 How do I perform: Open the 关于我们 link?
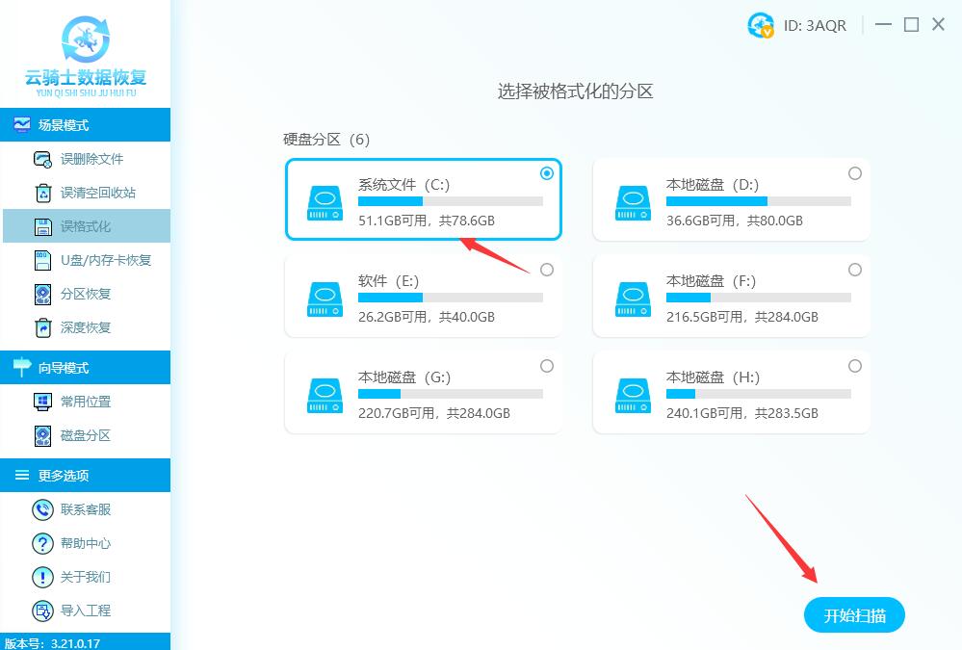[86, 577]
